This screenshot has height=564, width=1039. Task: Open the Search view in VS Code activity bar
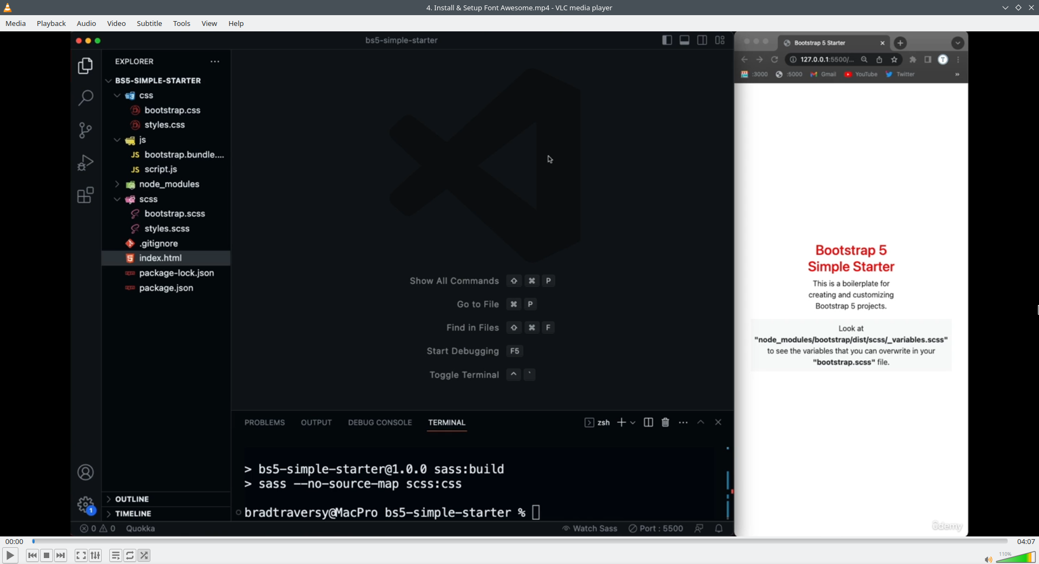(86, 97)
